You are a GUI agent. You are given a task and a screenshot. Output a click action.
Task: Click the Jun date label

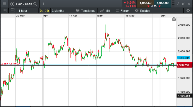163,16
